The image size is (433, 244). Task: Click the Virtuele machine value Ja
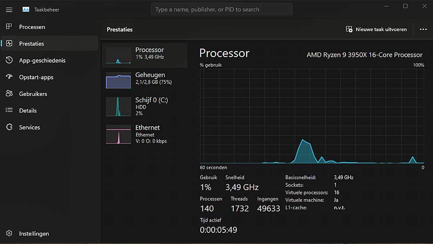point(336,200)
